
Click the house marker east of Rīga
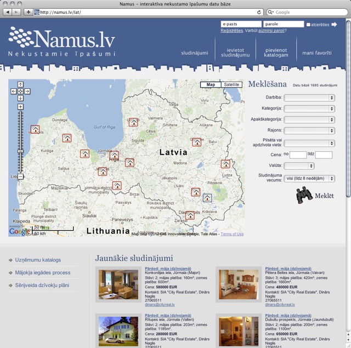[x=129, y=163]
